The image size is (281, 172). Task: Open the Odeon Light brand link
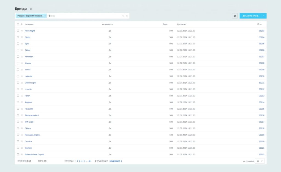point(30,83)
